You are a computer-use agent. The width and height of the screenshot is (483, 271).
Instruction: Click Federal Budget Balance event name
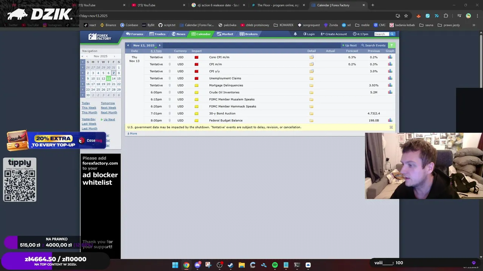[226, 120]
